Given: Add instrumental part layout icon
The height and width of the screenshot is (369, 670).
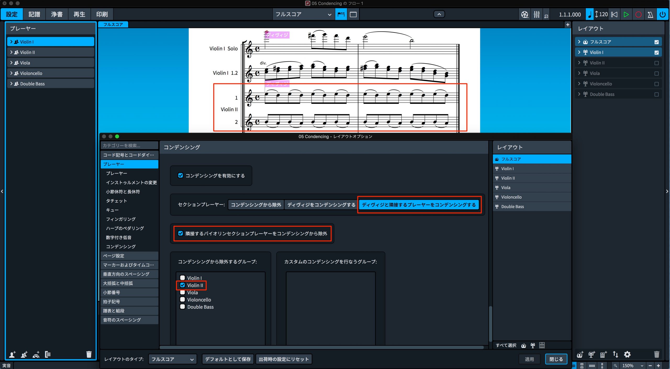Looking at the screenshot, I should [x=592, y=354].
